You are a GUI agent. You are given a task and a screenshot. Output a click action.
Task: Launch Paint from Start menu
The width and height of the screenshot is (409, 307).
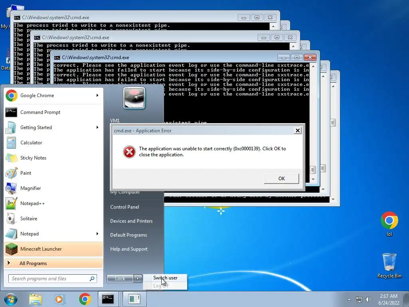coord(53,173)
